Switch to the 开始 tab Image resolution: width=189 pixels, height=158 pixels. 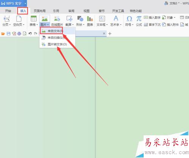(x=8, y=11)
